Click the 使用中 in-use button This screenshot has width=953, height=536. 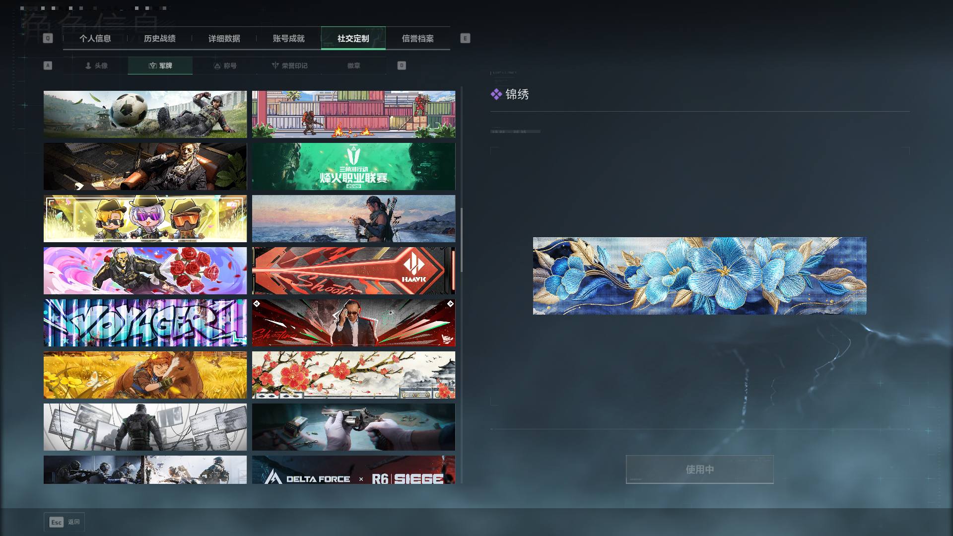(700, 469)
